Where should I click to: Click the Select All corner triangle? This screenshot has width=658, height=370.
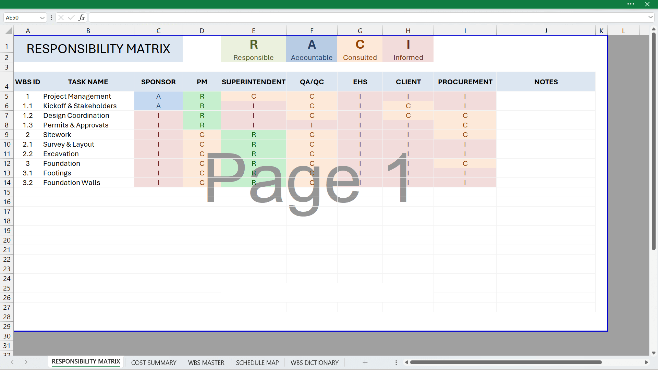9,31
